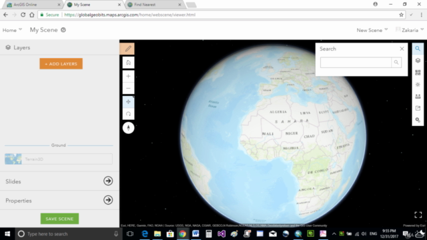Open the Zakaria user account menu
Screen dimensions: 427x240
coord(410,30)
